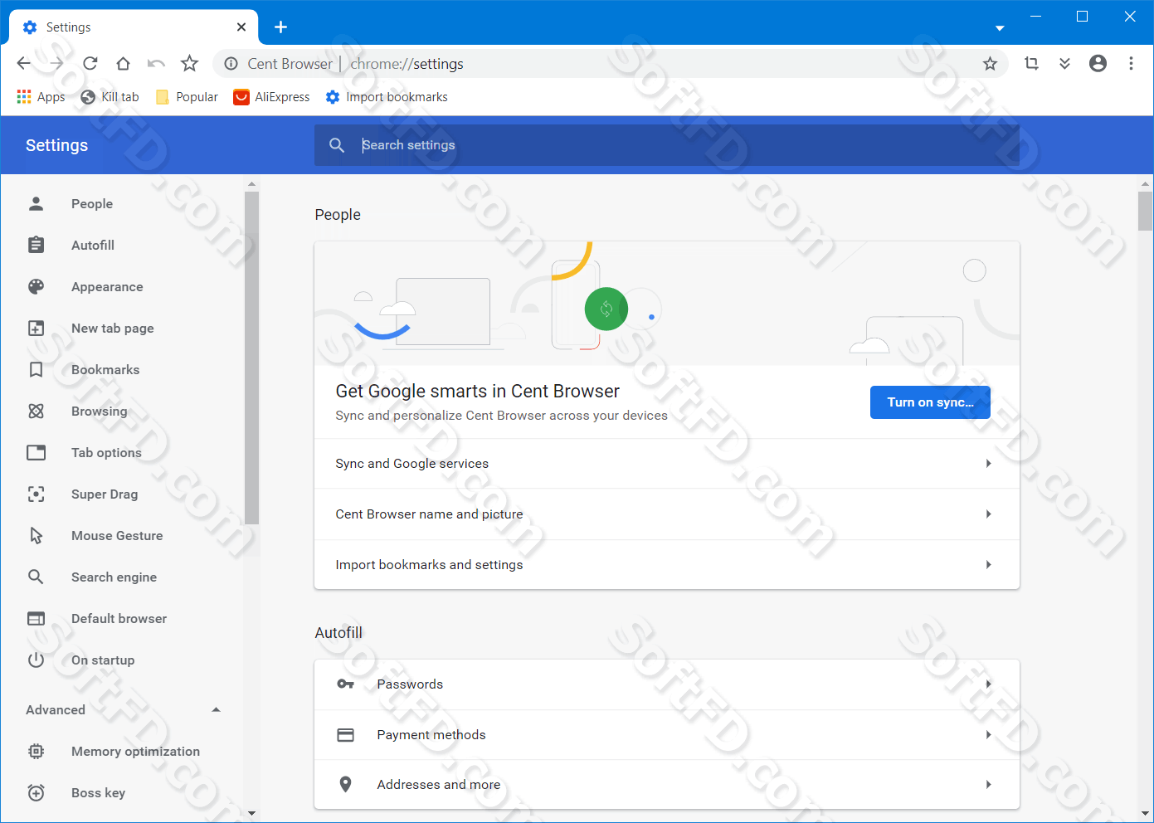The width and height of the screenshot is (1154, 823).
Task: Click the sidebar scrollbar thumb
Action: click(x=251, y=358)
